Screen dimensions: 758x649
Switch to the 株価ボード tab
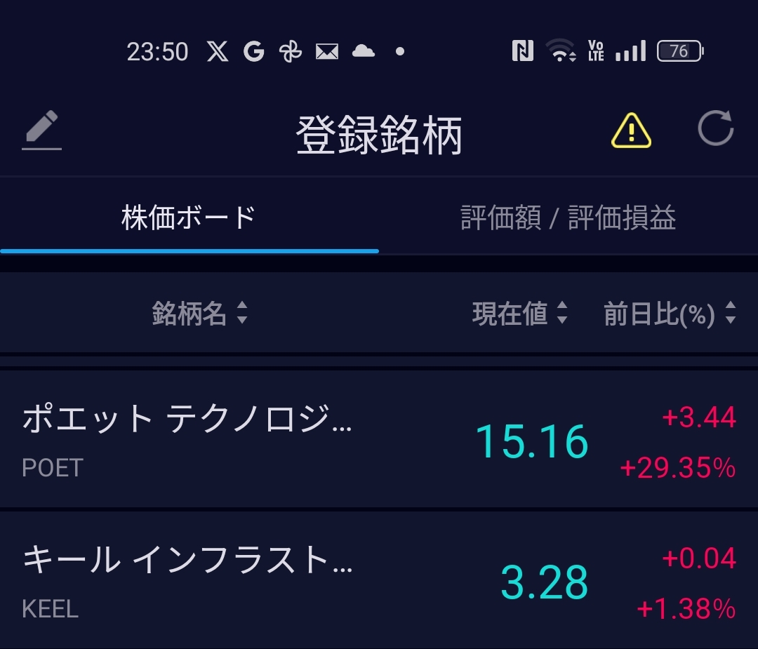(x=188, y=218)
